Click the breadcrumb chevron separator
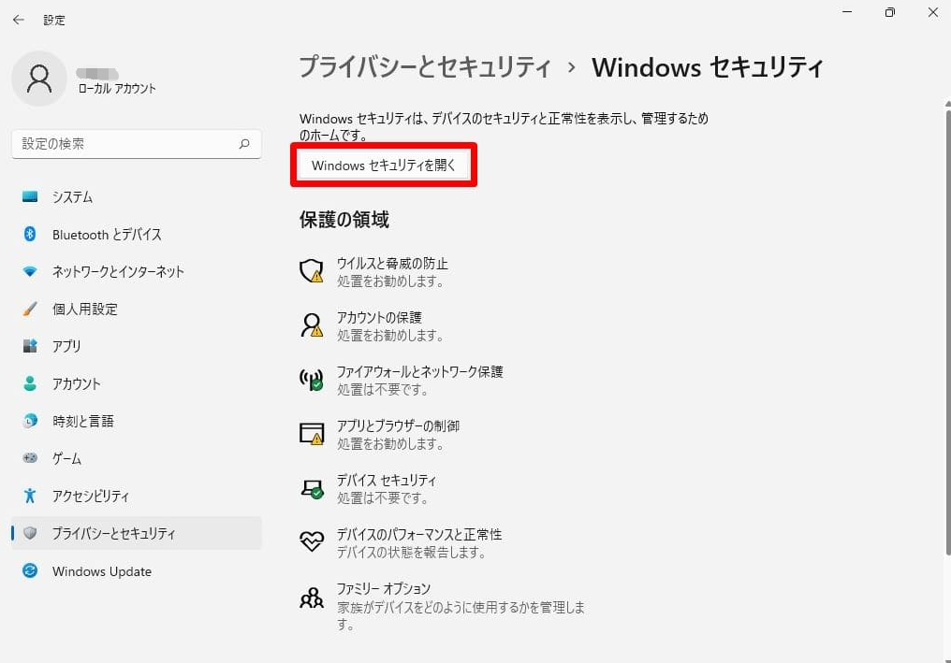The width and height of the screenshot is (951, 663). click(x=571, y=67)
